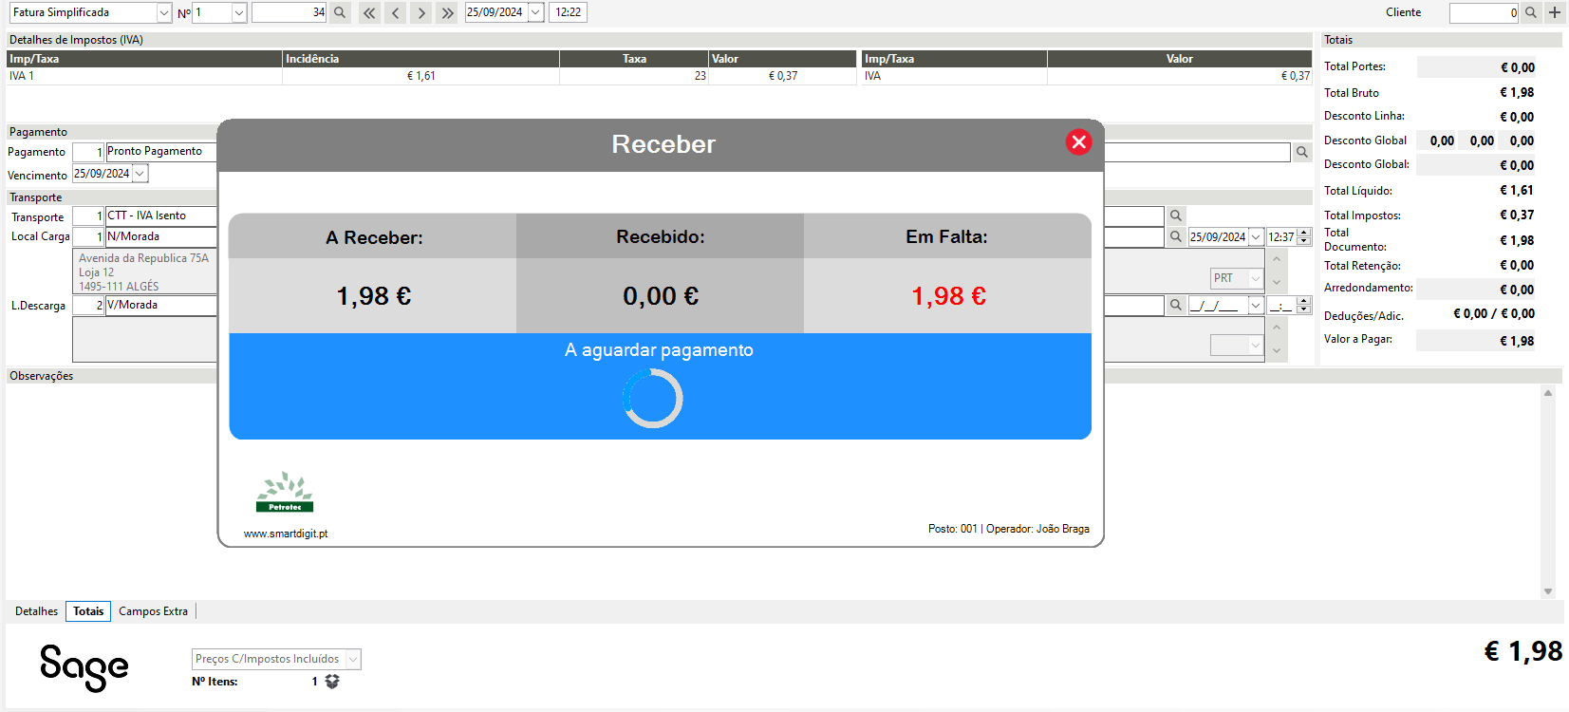Go to previous document arrow
This screenshot has height=712, width=1569.
[396, 12]
